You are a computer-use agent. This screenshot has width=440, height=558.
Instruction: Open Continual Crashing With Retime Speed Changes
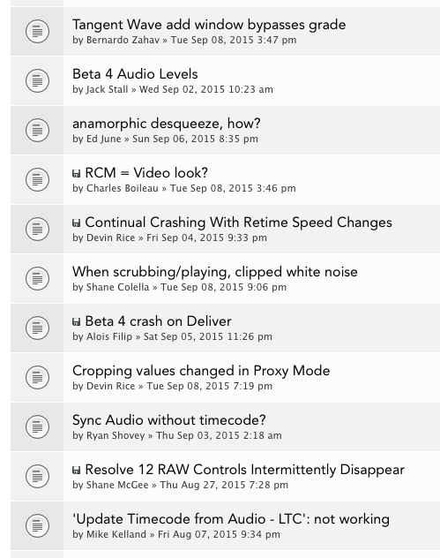point(238,222)
